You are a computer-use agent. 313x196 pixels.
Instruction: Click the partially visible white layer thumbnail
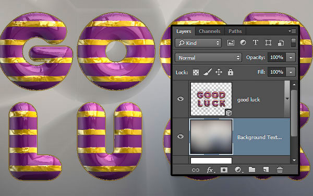(211, 160)
